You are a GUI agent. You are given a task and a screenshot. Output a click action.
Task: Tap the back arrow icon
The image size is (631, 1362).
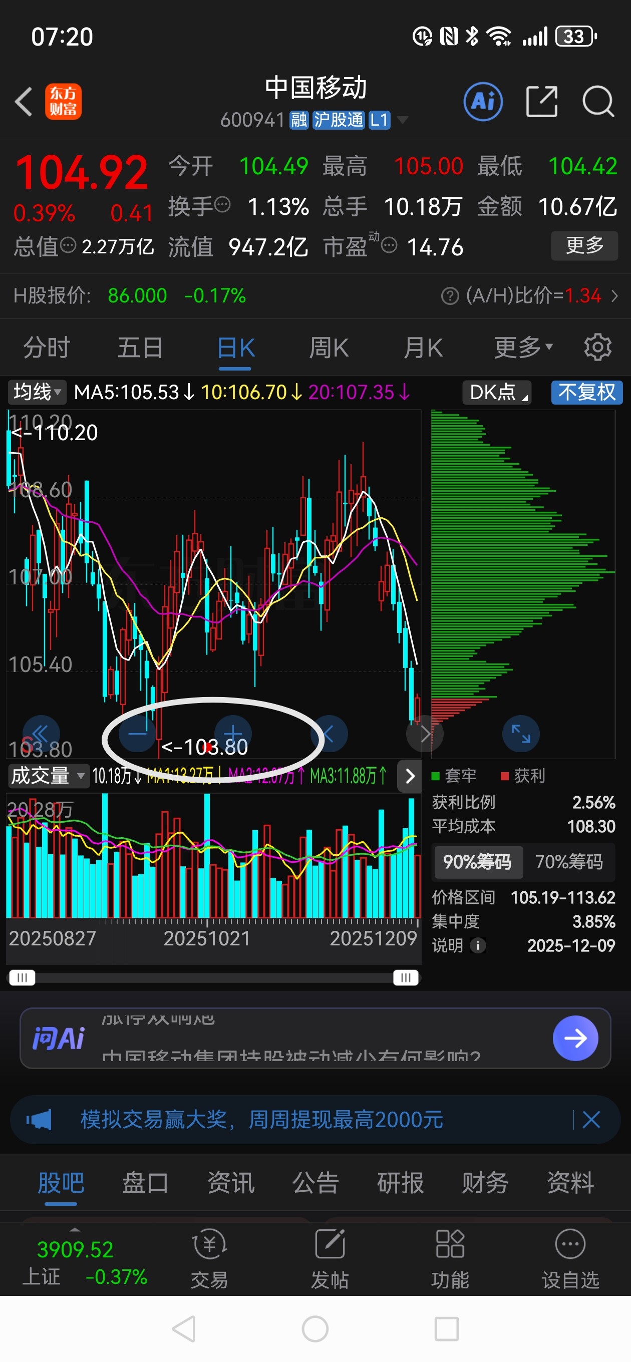click(x=24, y=102)
